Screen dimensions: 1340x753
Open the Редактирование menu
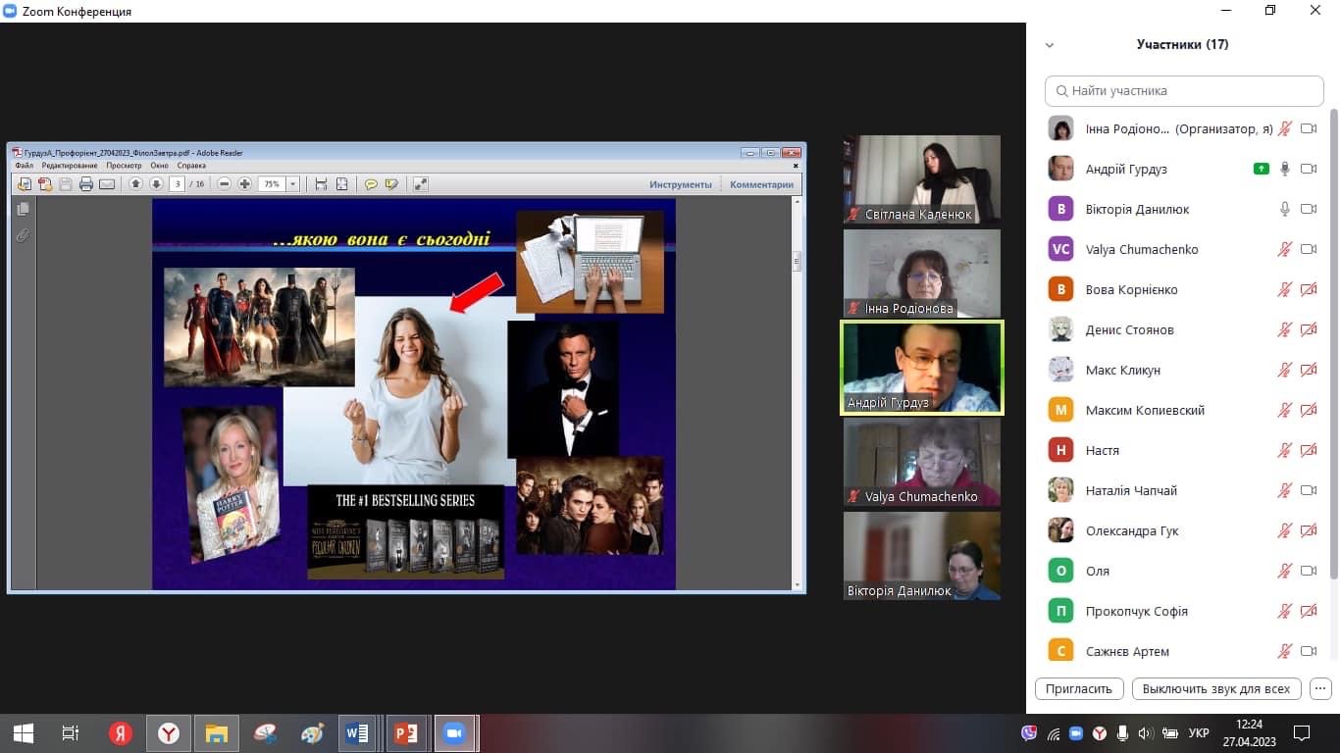pyautogui.click(x=70, y=166)
